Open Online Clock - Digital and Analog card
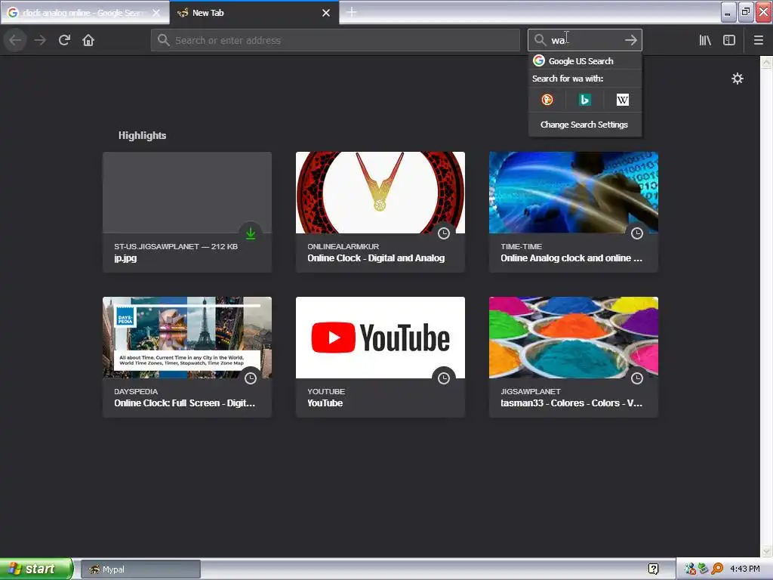This screenshot has width=773, height=580. point(380,212)
